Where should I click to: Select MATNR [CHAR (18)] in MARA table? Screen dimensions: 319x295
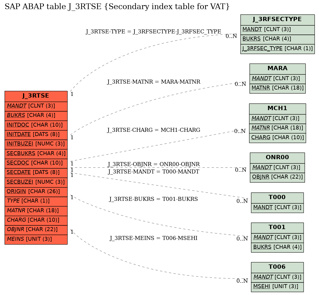coord(277,89)
